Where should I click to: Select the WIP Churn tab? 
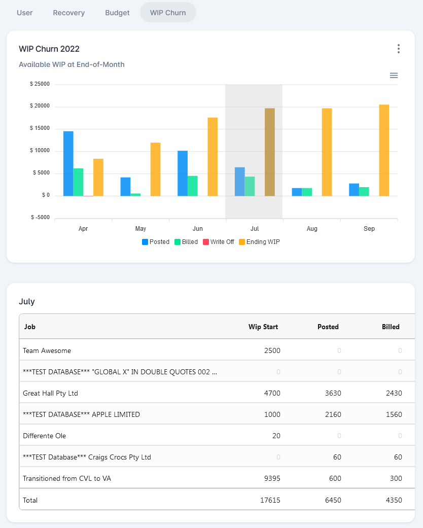(x=168, y=13)
